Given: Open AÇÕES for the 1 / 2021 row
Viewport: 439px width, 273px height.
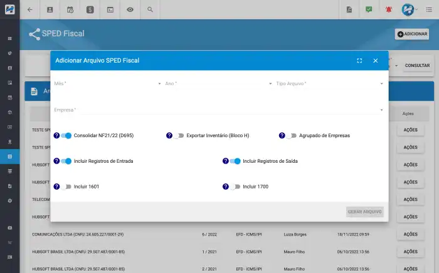Looking at the screenshot, I should coord(410,252).
